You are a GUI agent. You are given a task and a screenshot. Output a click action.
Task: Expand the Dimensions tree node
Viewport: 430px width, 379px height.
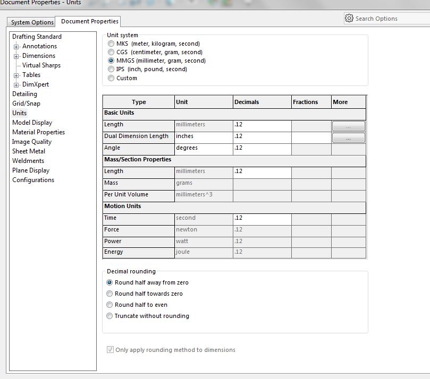(16, 56)
